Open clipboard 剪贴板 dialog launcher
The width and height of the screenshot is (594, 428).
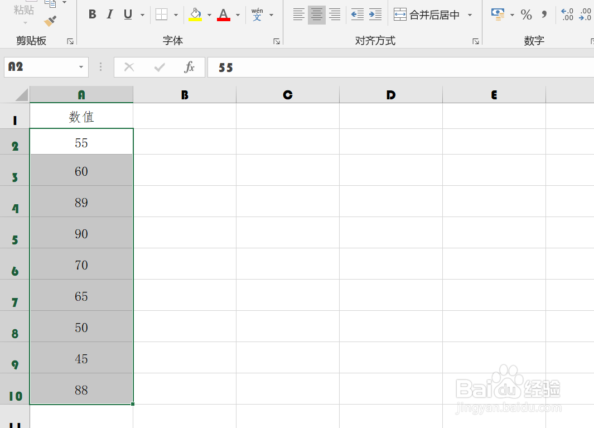click(70, 41)
